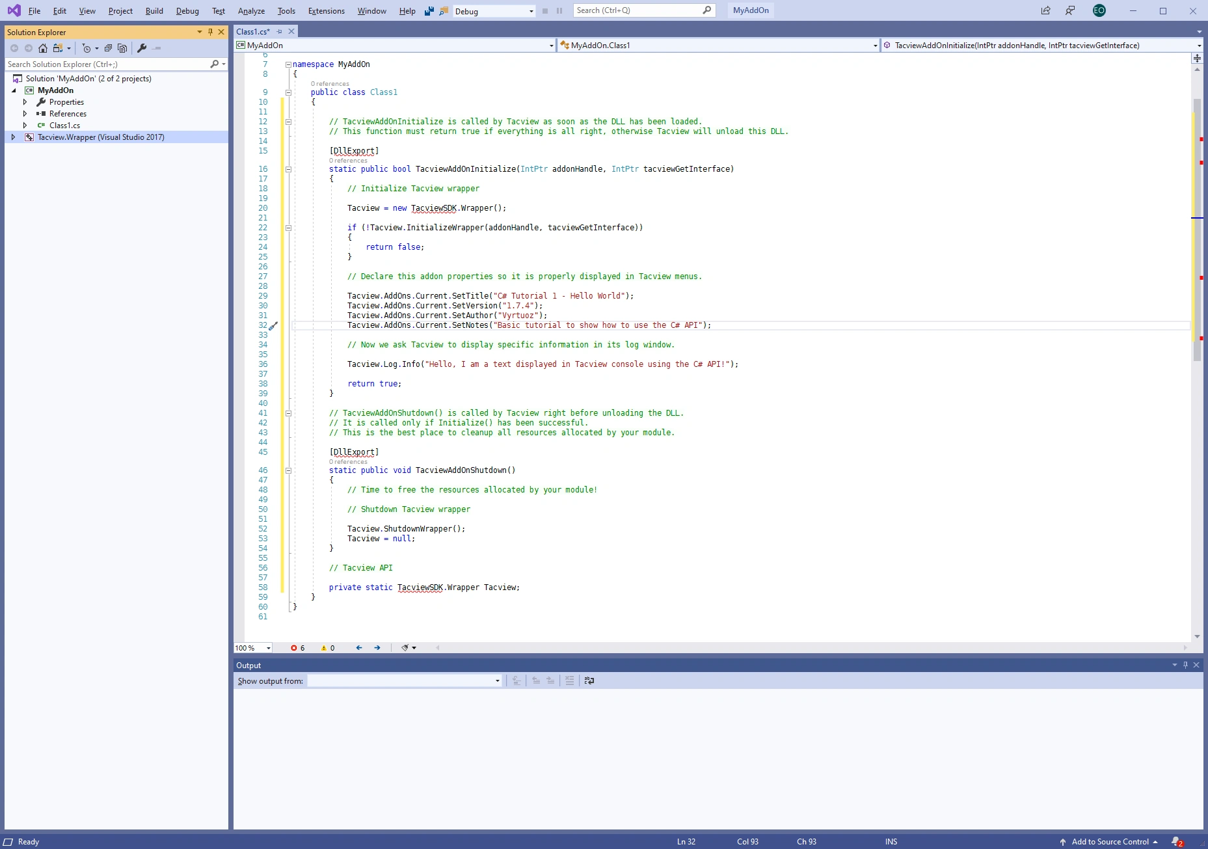Click Add to Source Control
The width and height of the screenshot is (1208, 849).
pos(1109,842)
